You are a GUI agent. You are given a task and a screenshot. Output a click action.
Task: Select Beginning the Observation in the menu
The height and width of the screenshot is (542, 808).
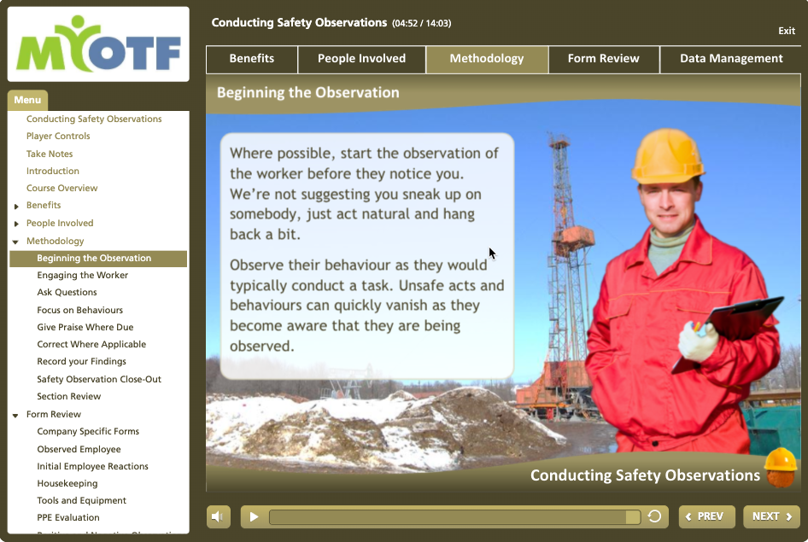pos(98,259)
